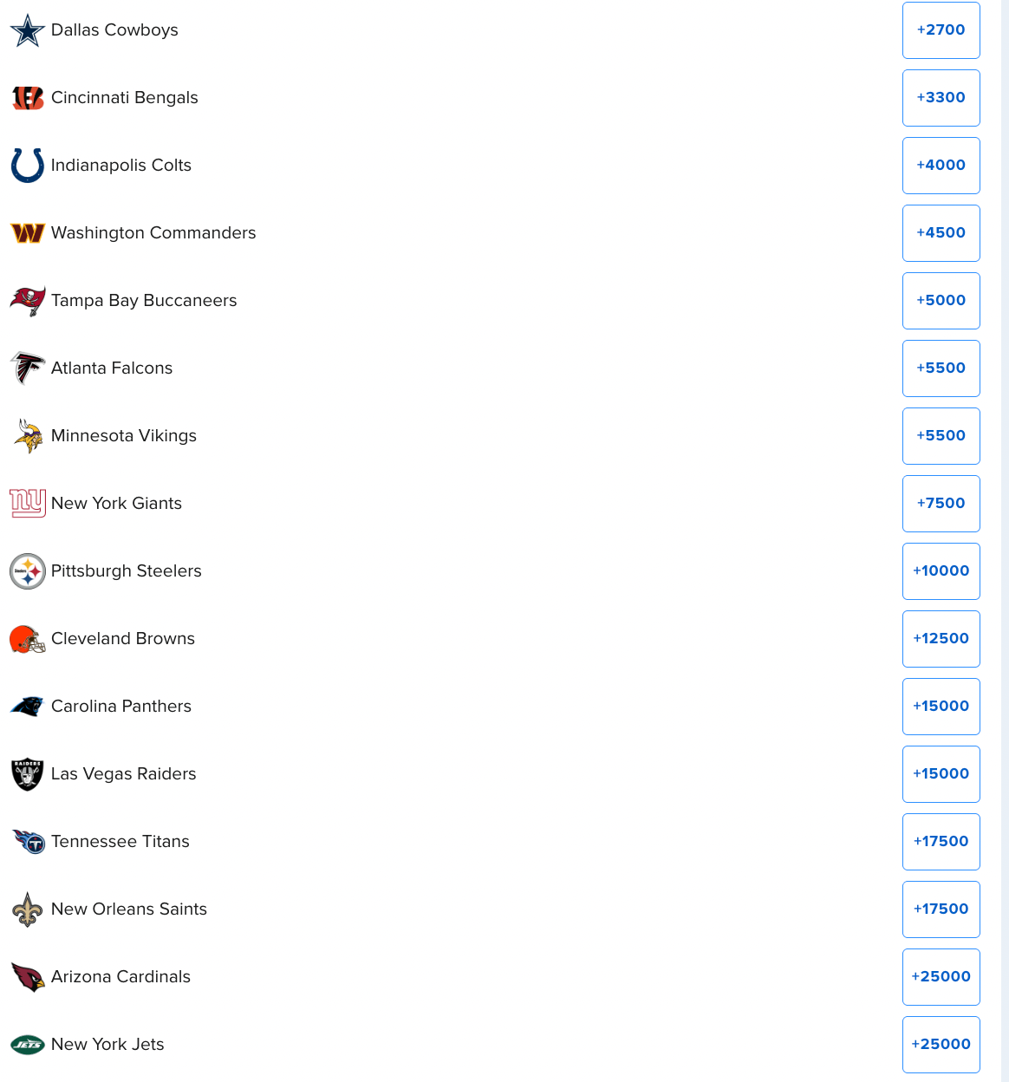This screenshot has height=1082, width=1009.
Task: Select the Cincinnati Bengals +3300 odds
Action: pyautogui.click(x=941, y=98)
